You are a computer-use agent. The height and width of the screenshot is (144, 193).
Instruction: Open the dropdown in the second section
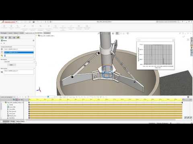click(x=20, y=62)
